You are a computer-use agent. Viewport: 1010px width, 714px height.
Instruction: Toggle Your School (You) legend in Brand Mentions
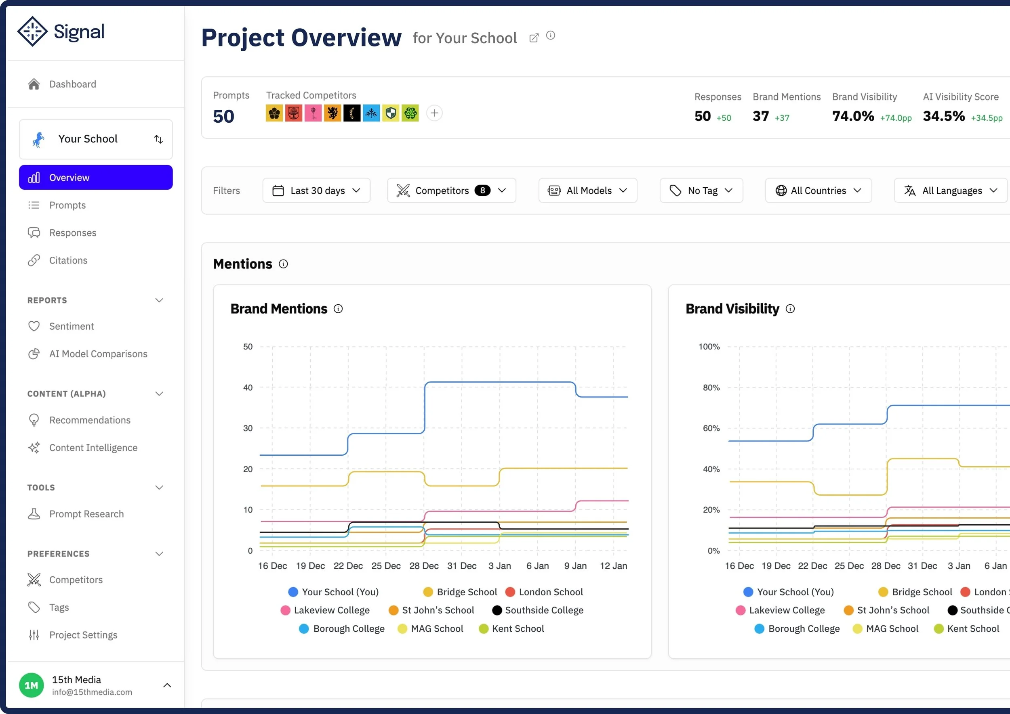pyautogui.click(x=334, y=592)
